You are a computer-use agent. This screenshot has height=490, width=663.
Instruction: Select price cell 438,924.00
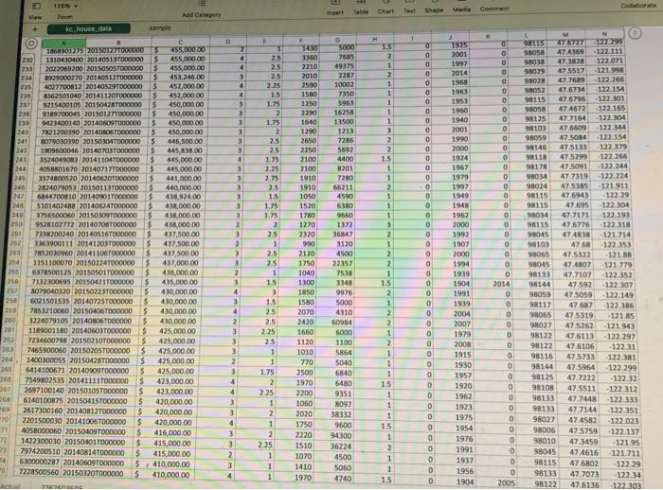pos(175,197)
